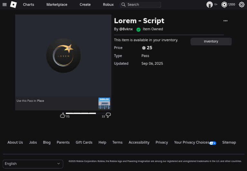The height and width of the screenshot is (171, 247).
Task: Open Create in the top navigation
Action: tap(85, 4)
